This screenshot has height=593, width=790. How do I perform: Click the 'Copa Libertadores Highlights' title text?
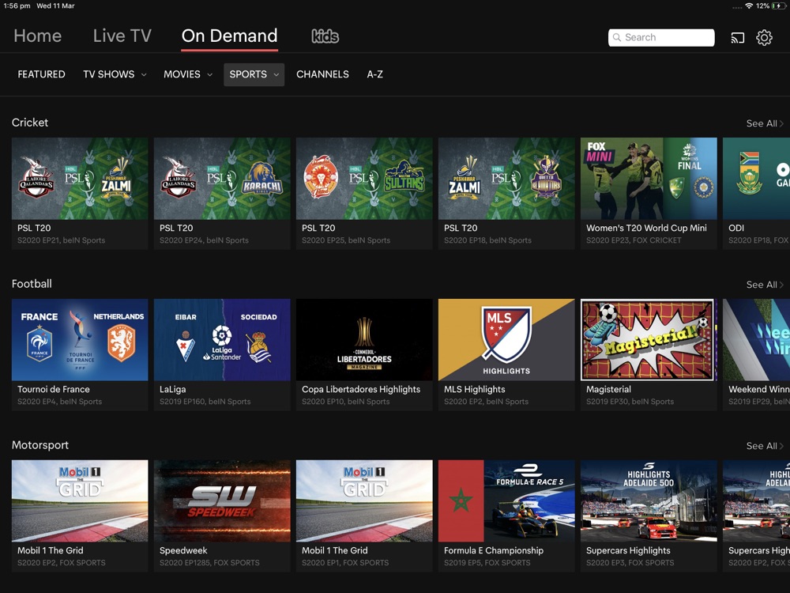[x=361, y=389]
